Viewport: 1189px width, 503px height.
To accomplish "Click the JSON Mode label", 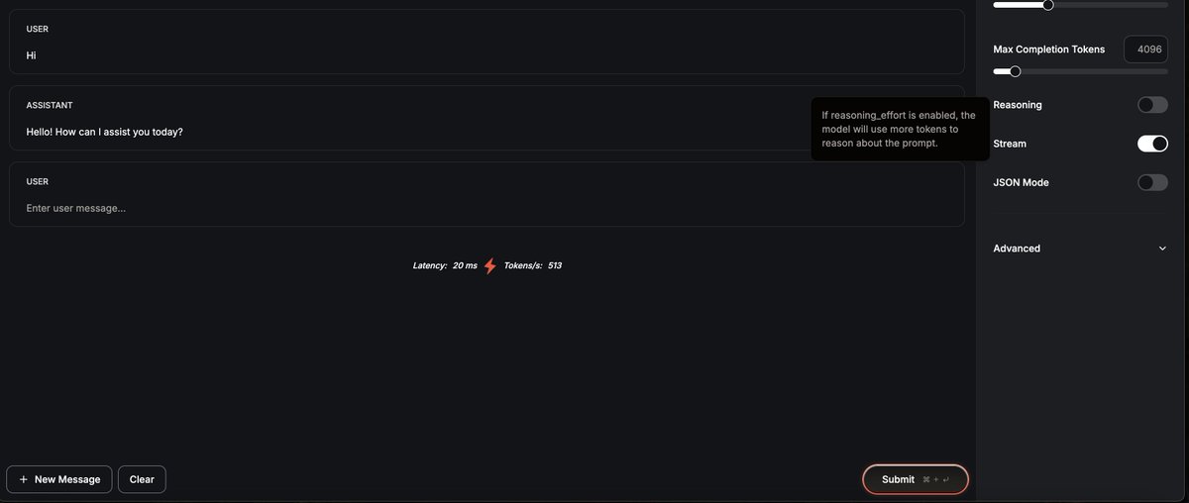I will (1021, 182).
